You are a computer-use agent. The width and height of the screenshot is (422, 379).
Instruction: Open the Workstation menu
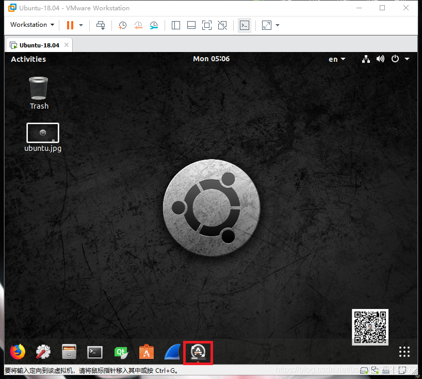[32, 25]
